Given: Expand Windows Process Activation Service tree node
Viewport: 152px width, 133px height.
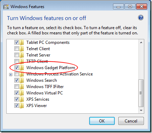Looking at the screenshot, I should [x=11, y=74].
